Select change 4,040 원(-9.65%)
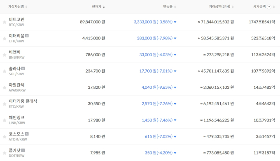This screenshot has width=280, height=161. [x=157, y=87]
